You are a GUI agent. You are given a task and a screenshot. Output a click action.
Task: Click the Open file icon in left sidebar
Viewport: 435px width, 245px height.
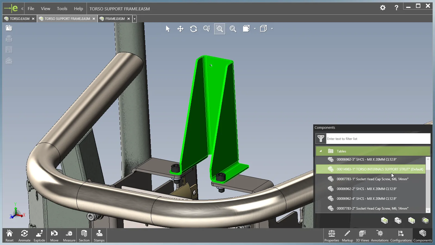9,28
